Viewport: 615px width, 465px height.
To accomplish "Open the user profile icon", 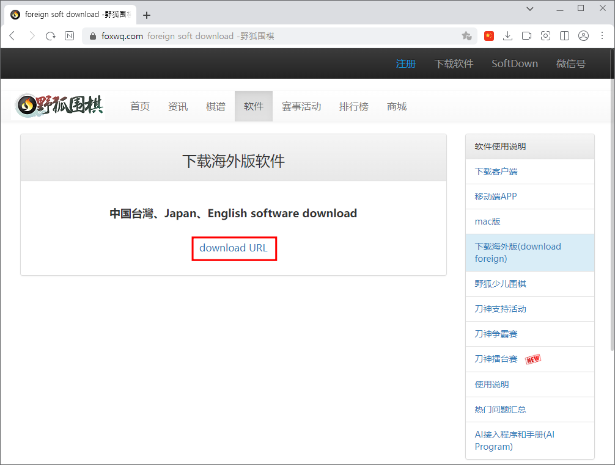I will 583,36.
